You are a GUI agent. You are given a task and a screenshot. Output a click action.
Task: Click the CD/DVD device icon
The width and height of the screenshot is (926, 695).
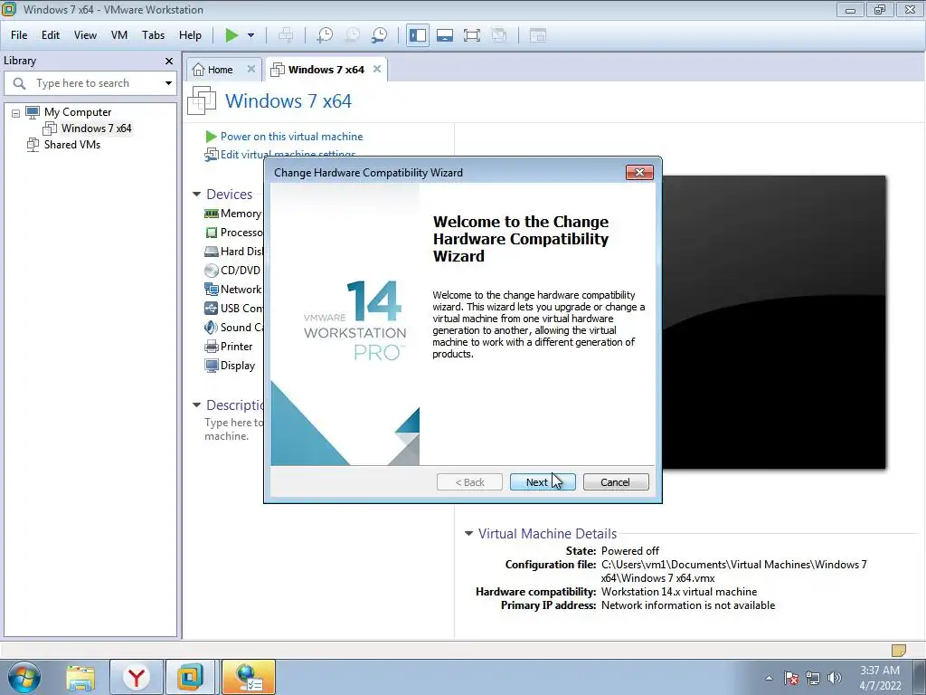pos(211,270)
